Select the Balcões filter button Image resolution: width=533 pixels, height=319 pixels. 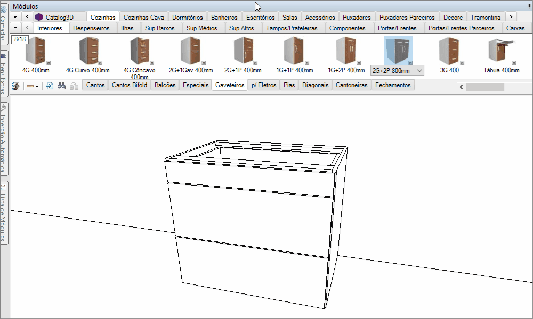click(x=165, y=85)
